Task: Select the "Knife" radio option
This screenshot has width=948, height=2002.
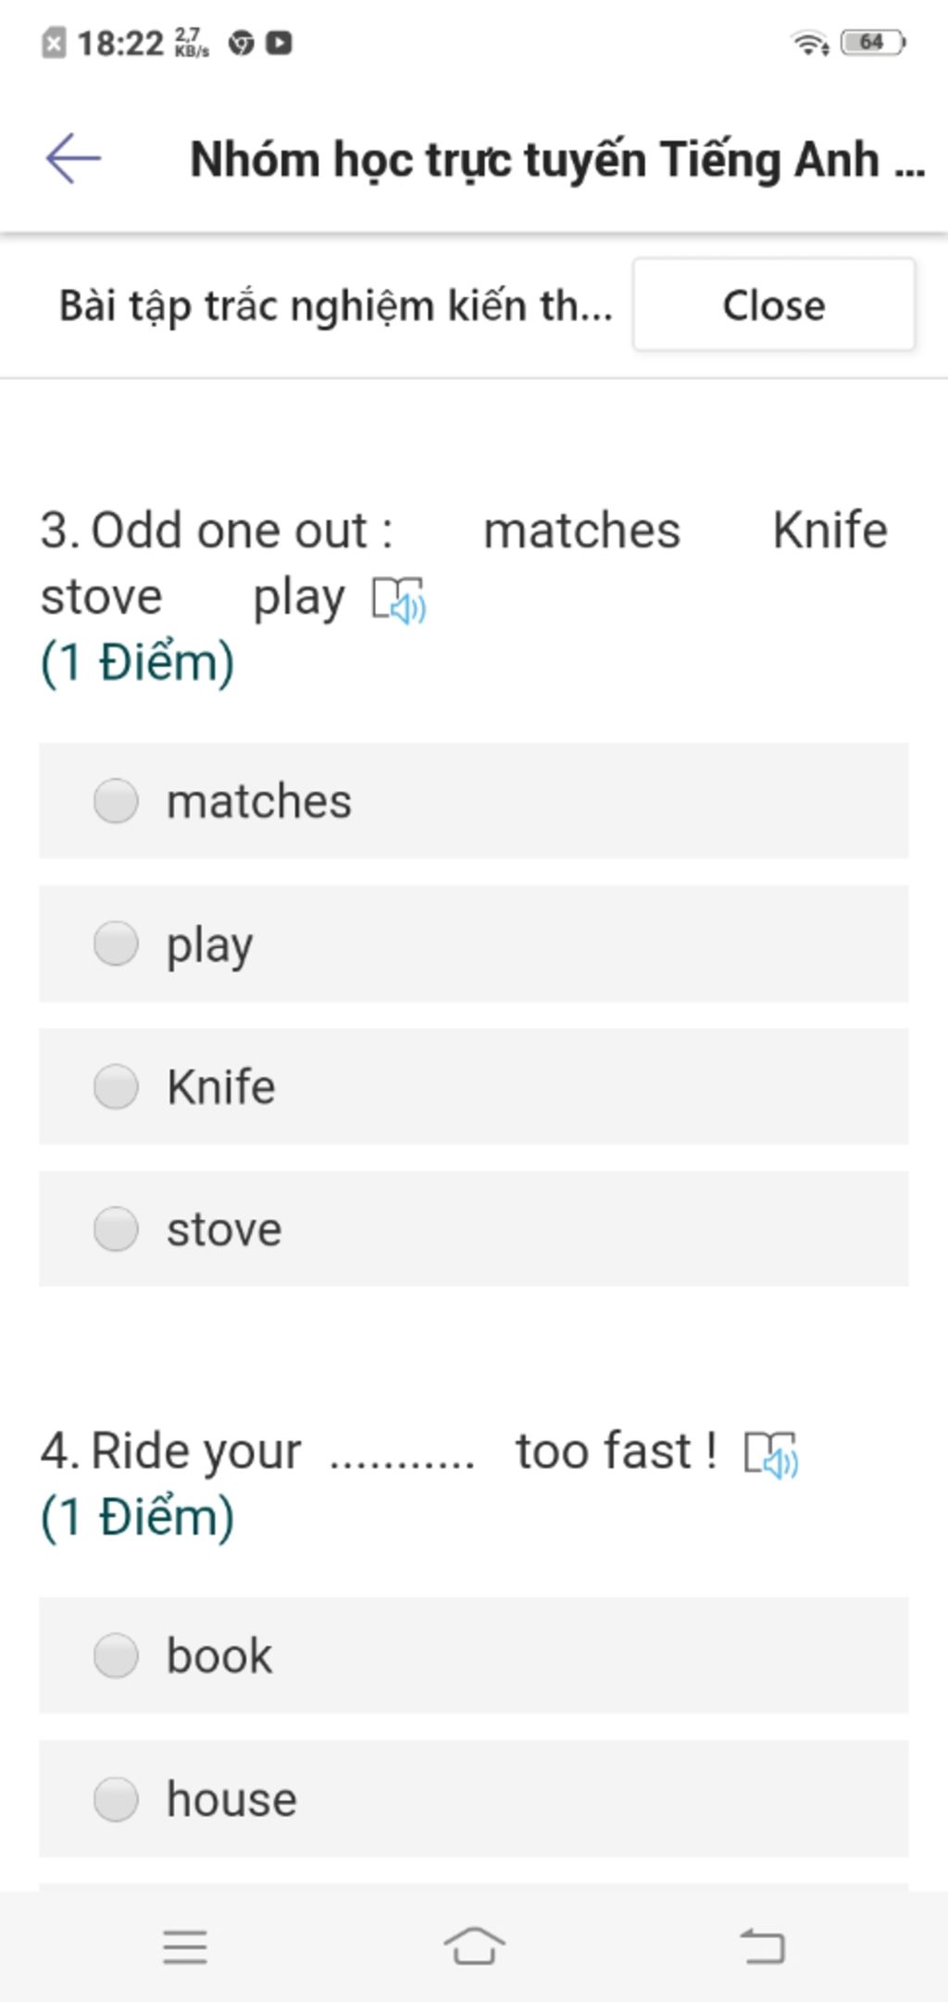Action: (x=117, y=1086)
